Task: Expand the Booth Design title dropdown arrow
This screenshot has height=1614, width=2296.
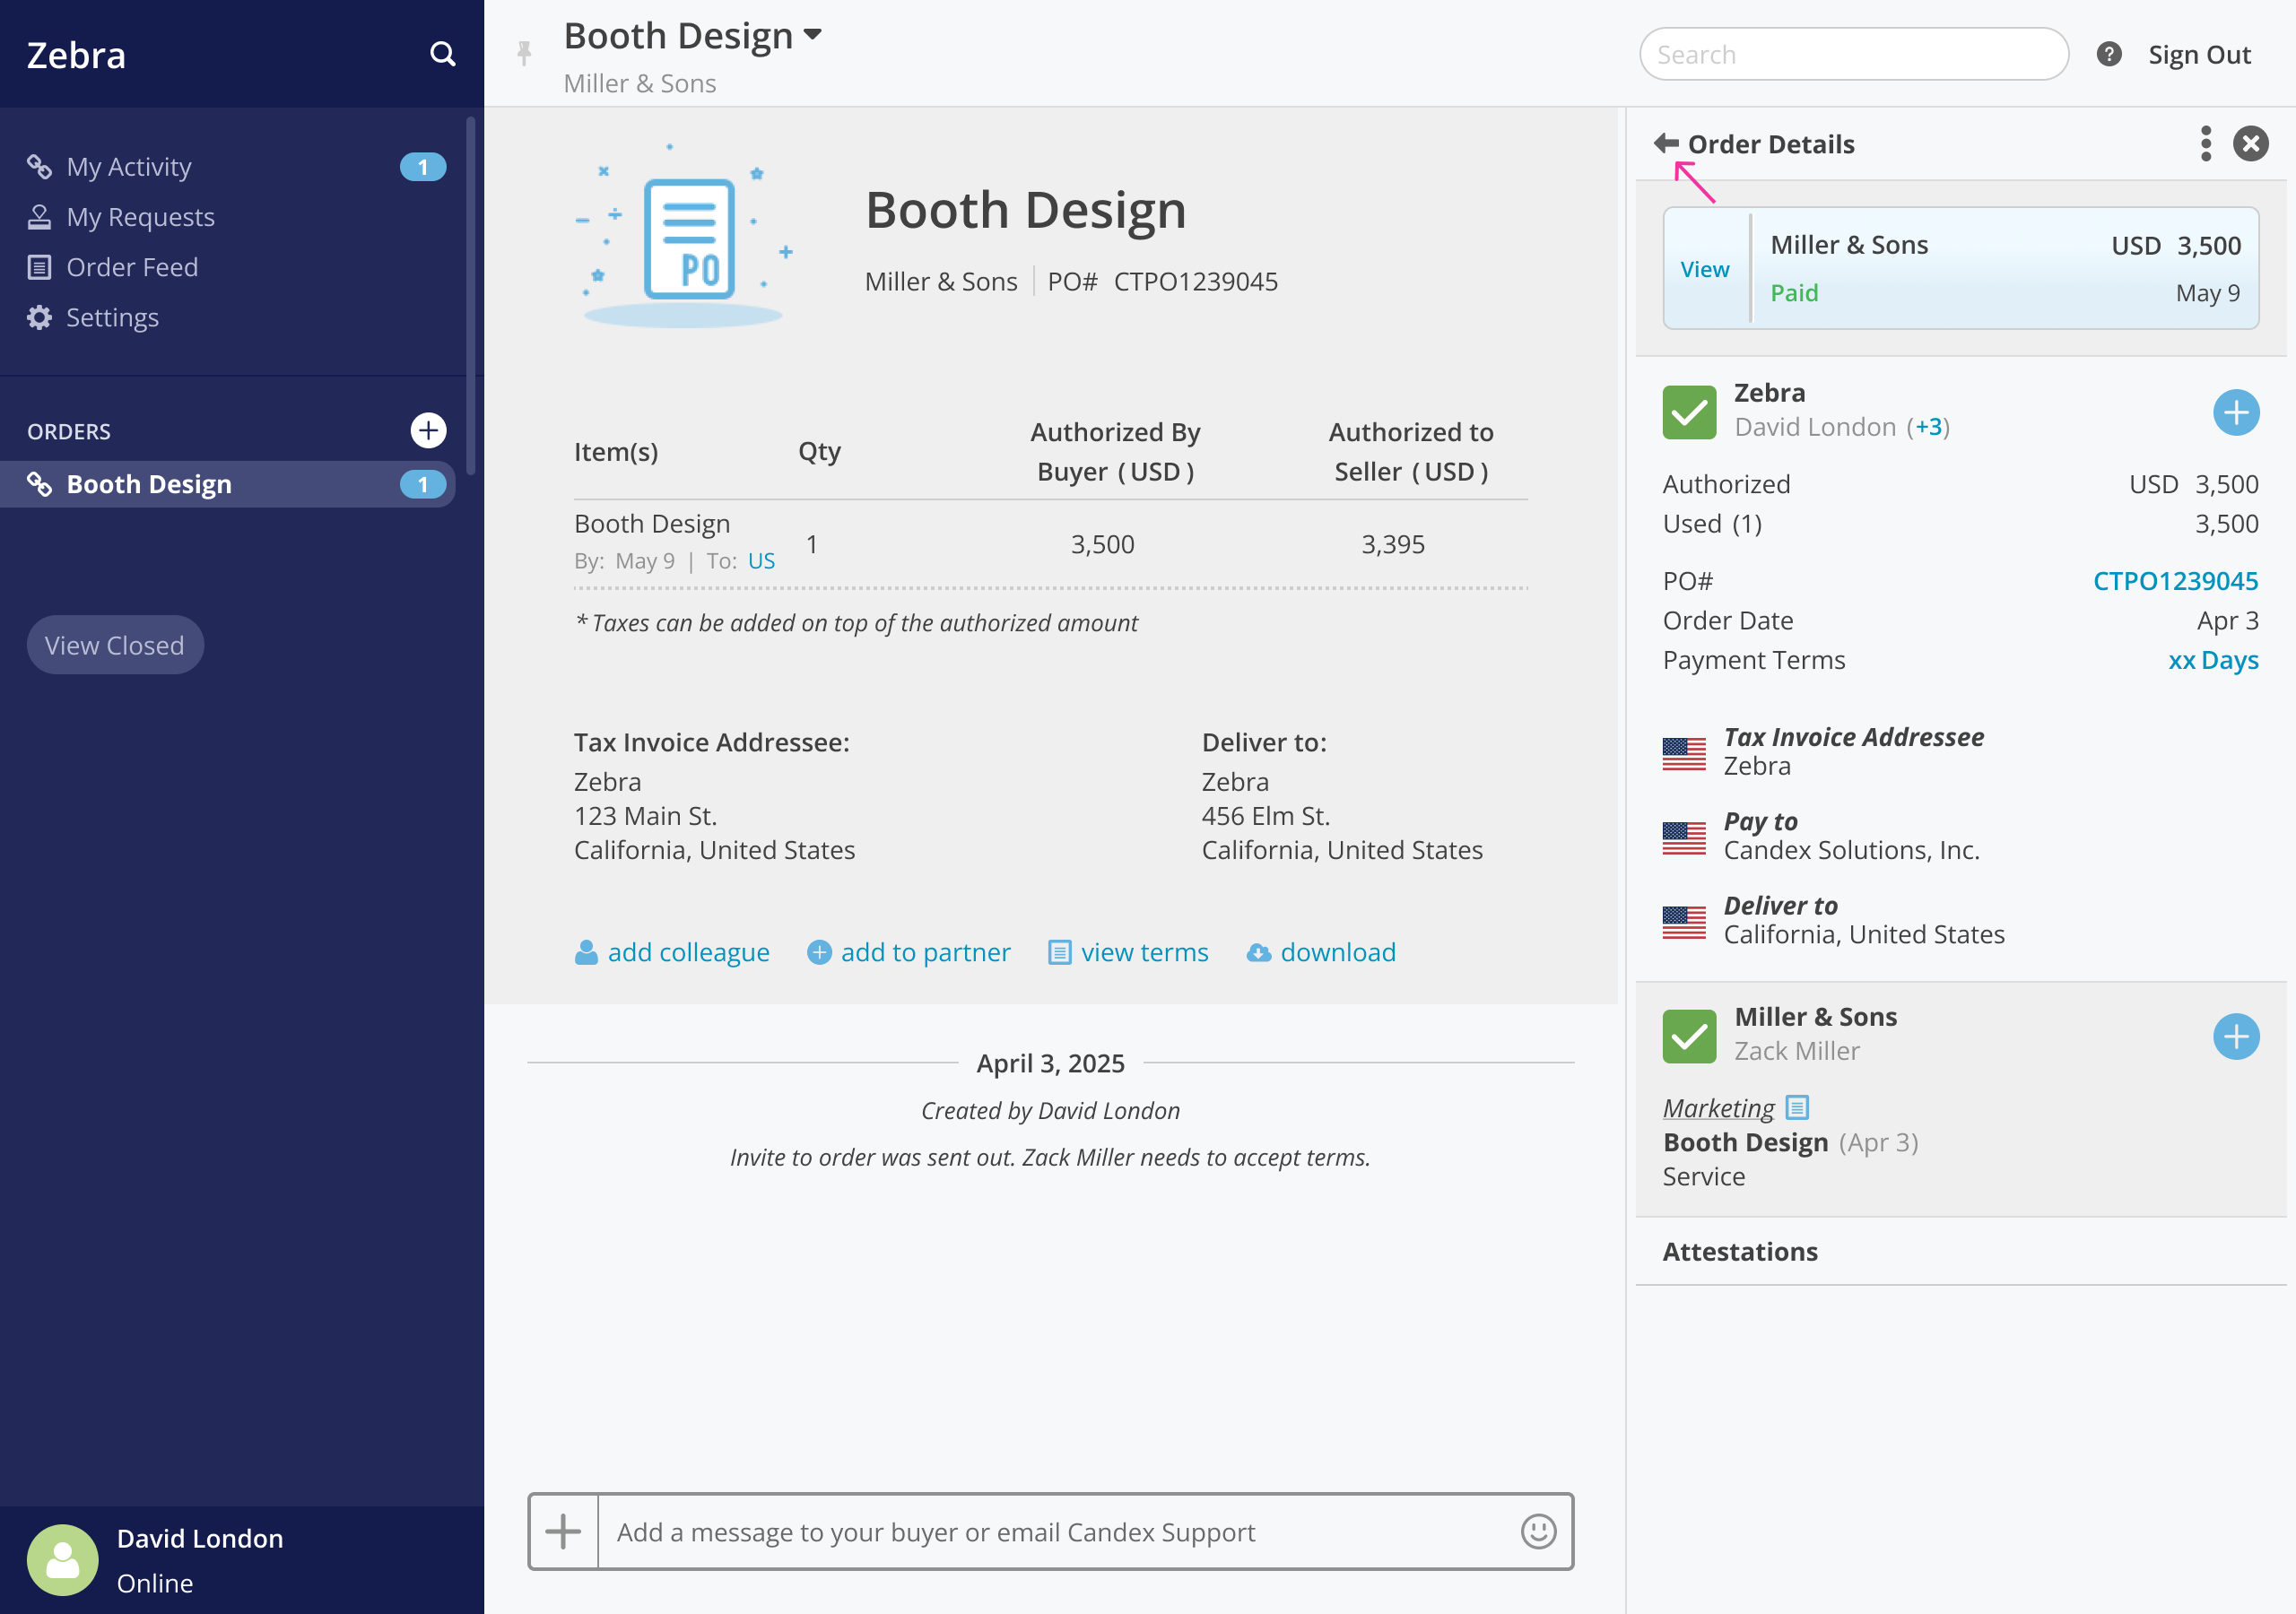Action: click(x=813, y=35)
